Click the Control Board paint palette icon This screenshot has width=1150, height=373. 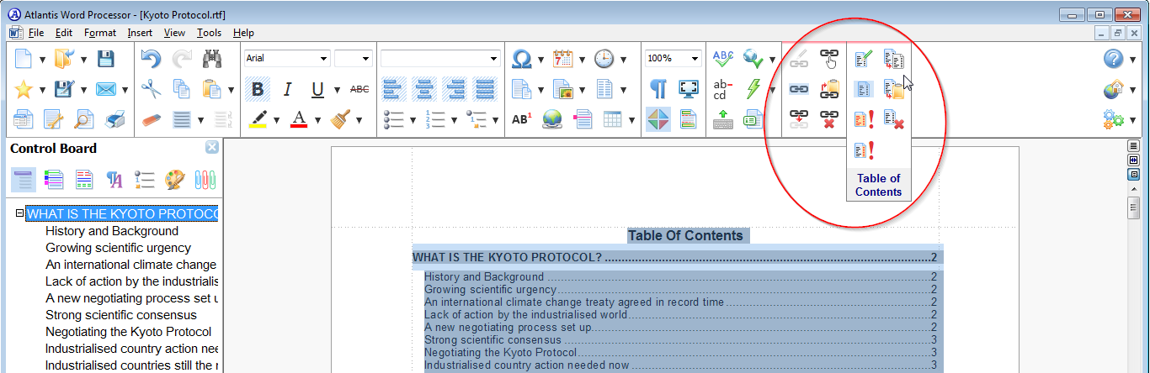[x=173, y=179]
